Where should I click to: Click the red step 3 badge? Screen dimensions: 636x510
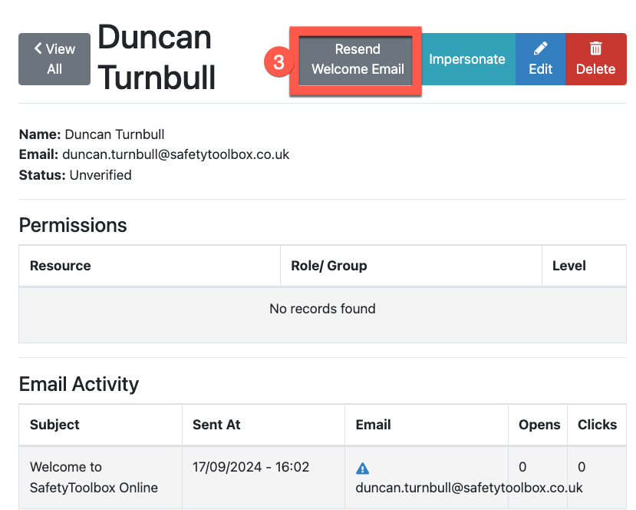(x=279, y=62)
